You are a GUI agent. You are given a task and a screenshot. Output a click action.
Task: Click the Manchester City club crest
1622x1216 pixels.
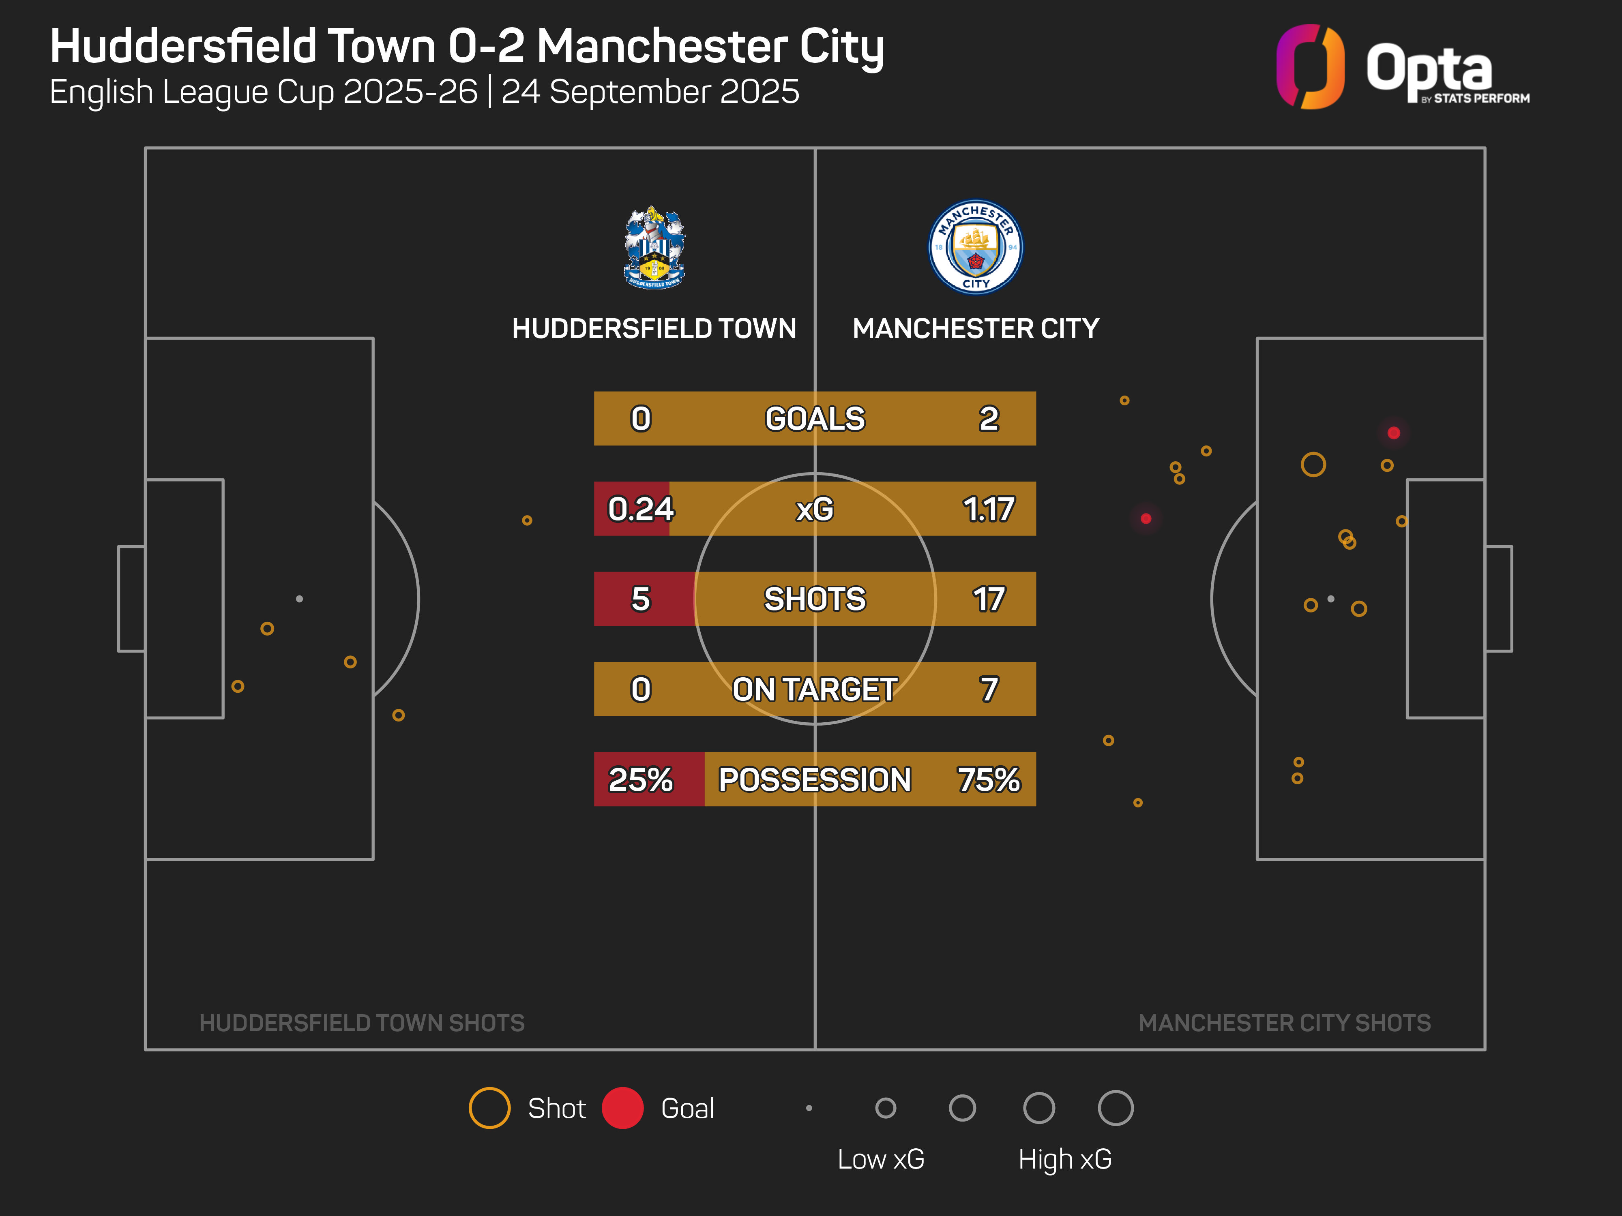pyautogui.click(x=975, y=248)
